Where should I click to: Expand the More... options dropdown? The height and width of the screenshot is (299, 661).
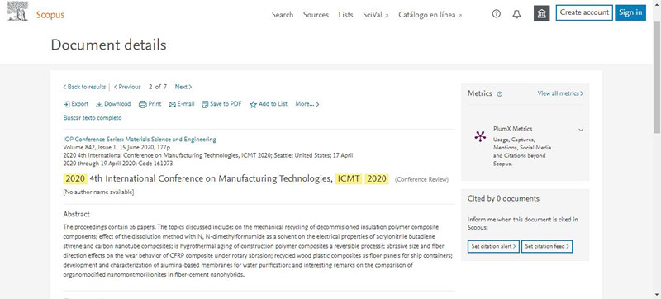(x=307, y=104)
